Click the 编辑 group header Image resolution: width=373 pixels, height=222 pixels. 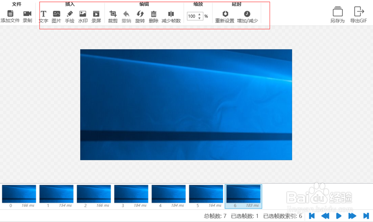coord(144,4)
